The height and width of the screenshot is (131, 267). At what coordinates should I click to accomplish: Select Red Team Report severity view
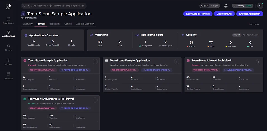tap(251, 35)
